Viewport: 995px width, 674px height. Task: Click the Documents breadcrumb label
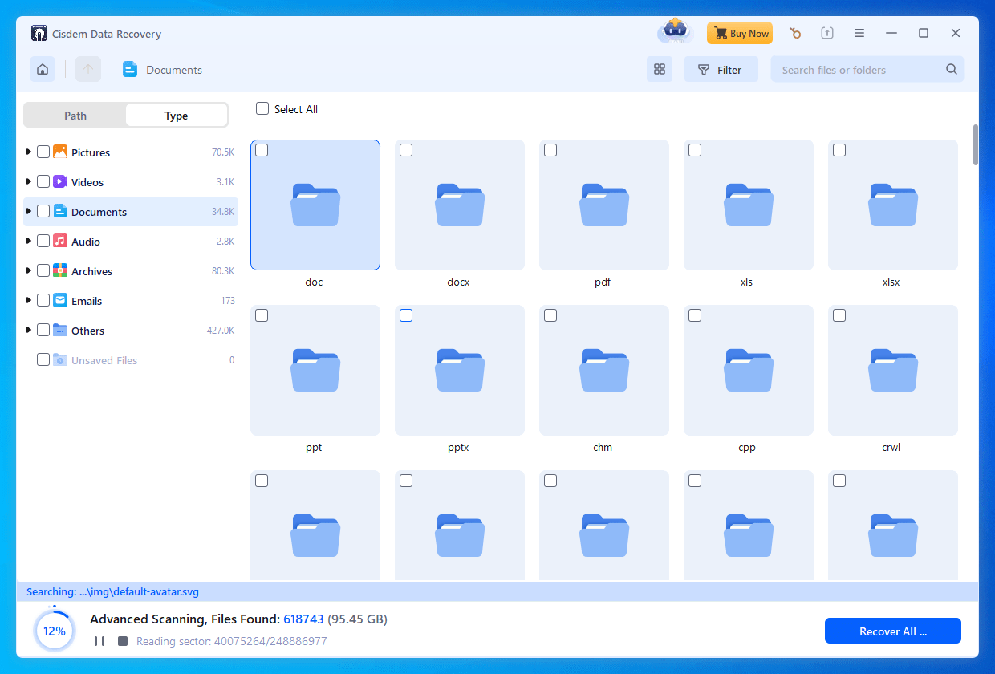174,70
